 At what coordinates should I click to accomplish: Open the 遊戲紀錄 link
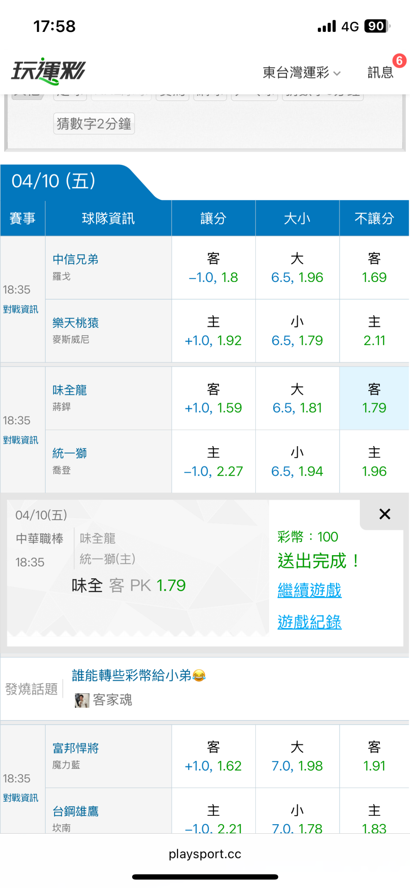(309, 622)
